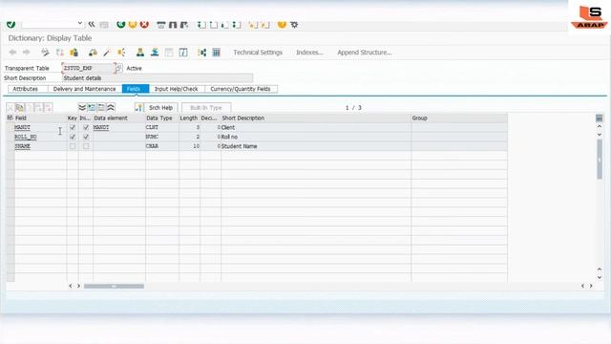The height and width of the screenshot is (344, 611).
Task: Toggle Key checkbox for SNAME row
Action: pyautogui.click(x=73, y=146)
